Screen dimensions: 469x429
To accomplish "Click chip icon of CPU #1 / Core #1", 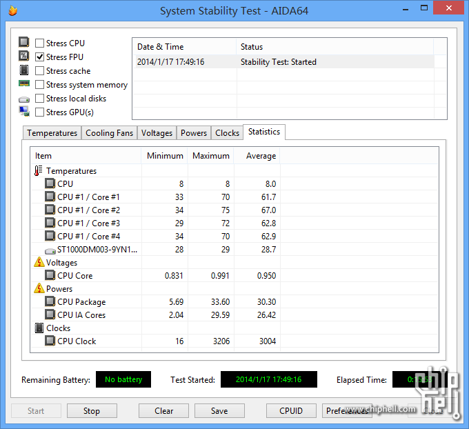I will pos(50,197).
